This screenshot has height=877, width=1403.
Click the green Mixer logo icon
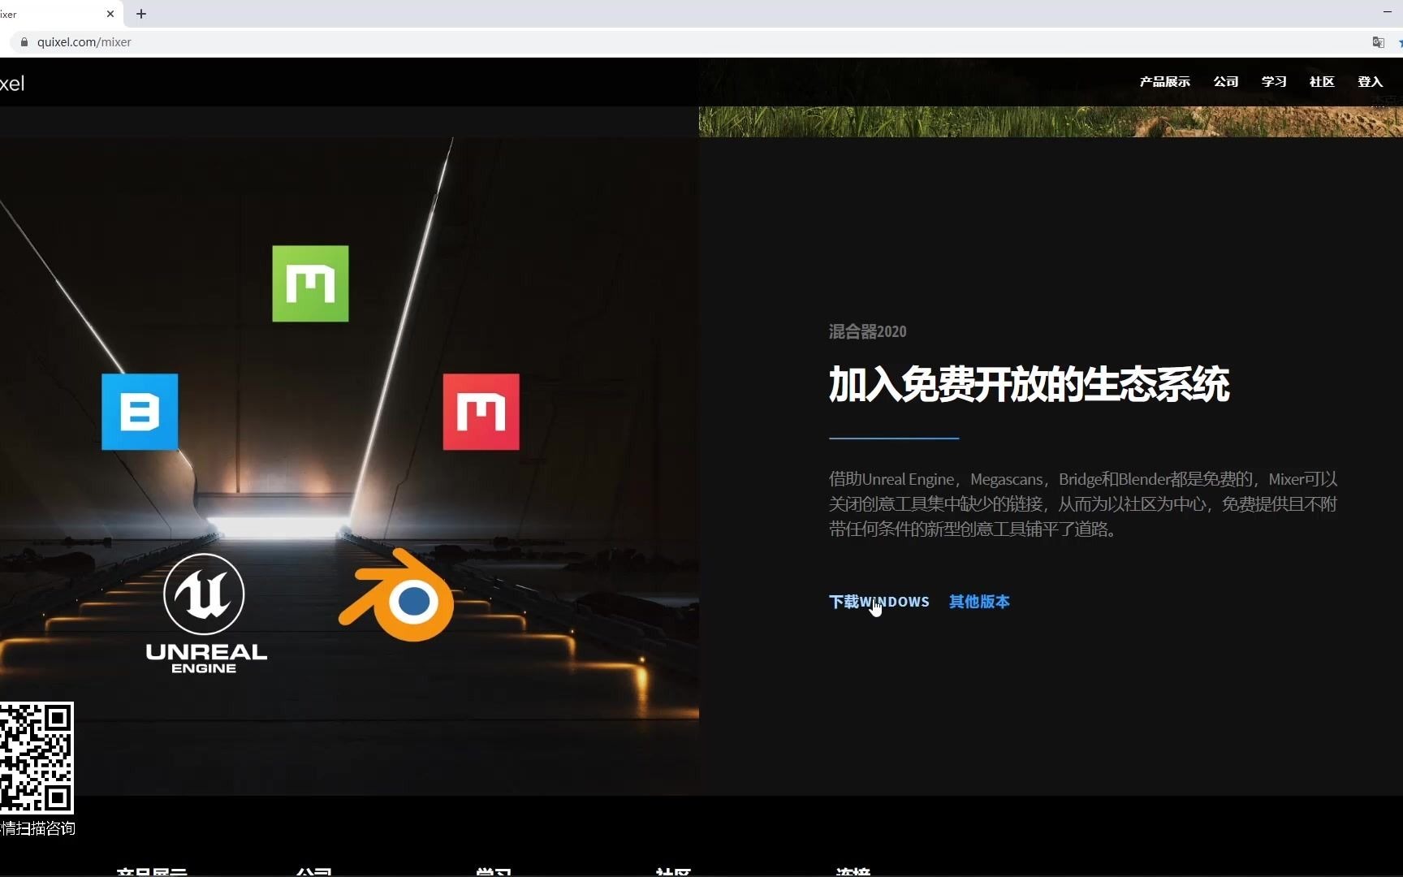310,283
